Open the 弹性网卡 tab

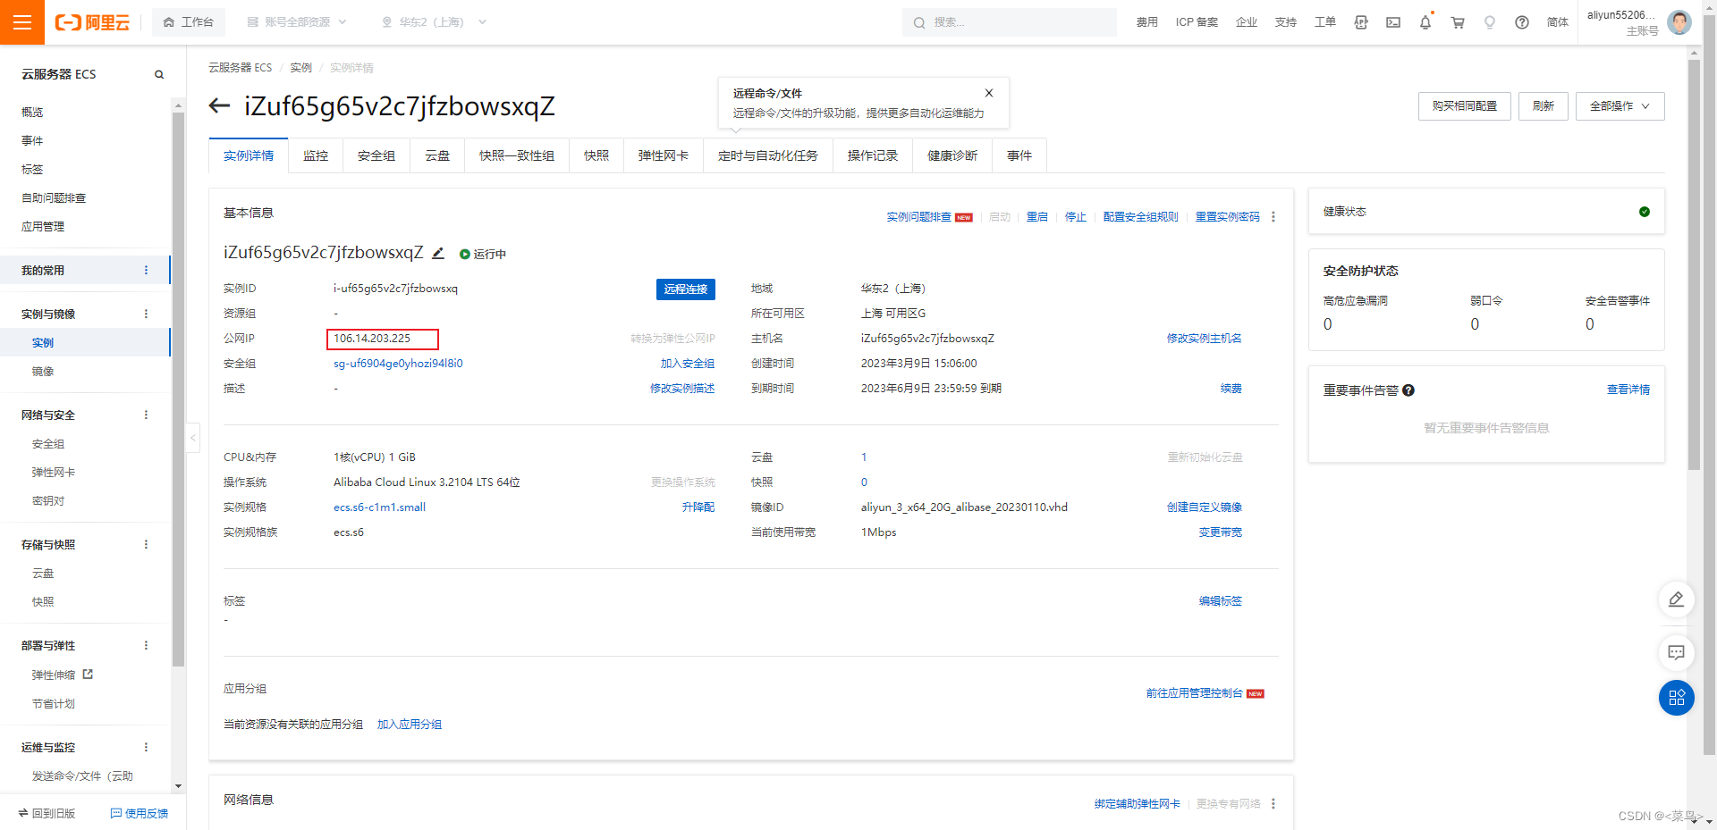pyautogui.click(x=664, y=156)
